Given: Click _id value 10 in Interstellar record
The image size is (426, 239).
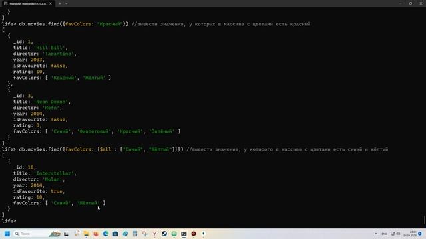Looking at the screenshot, I should click(x=31, y=167).
